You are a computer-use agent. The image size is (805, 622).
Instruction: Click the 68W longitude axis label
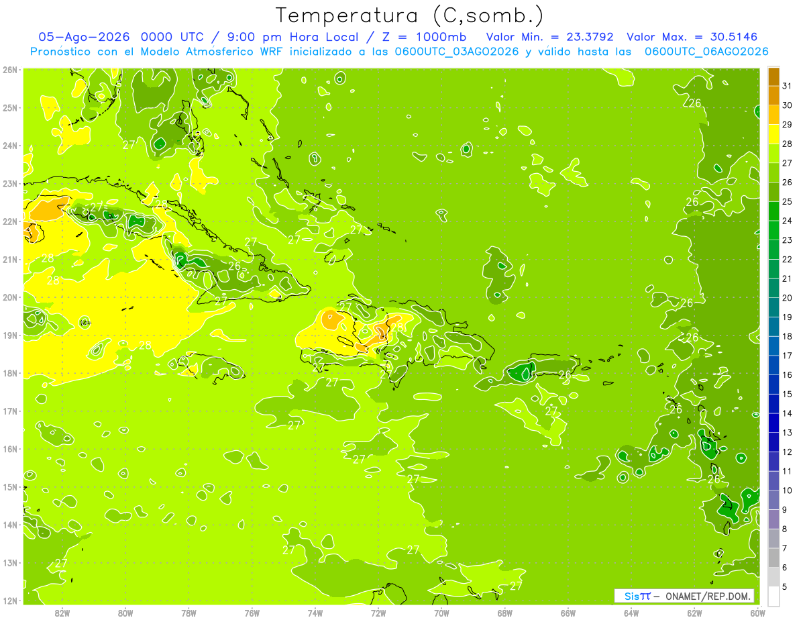[505, 612]
